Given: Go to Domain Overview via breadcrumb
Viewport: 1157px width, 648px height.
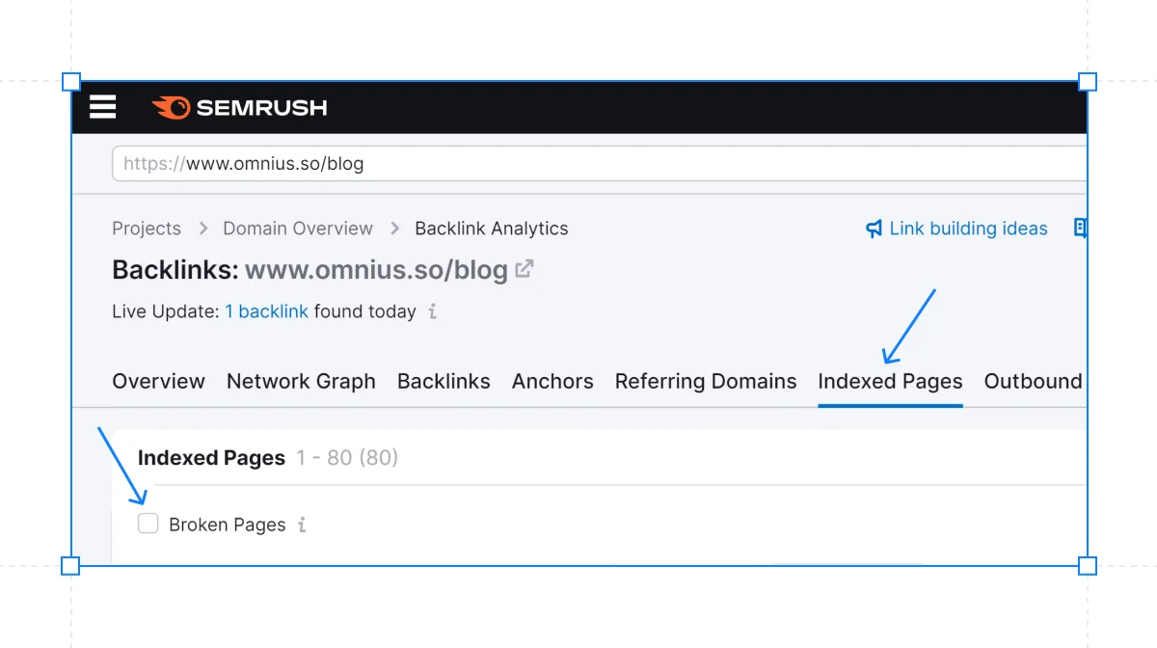Looking at the screenshot, I should [x=297, y=229].
